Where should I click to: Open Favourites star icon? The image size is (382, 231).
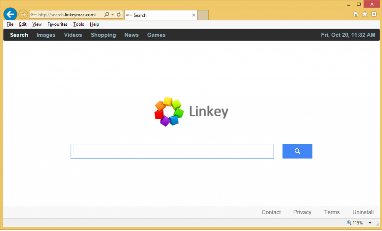[364, 14]
